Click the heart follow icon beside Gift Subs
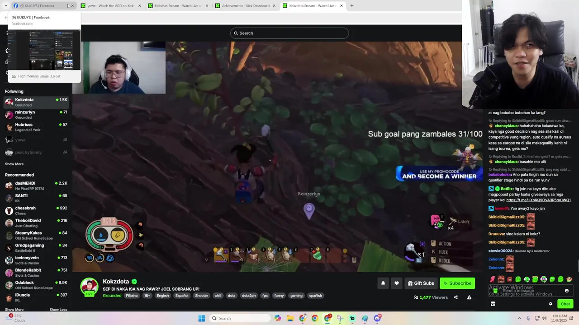579x325 pixels. (x=397, y=283)
